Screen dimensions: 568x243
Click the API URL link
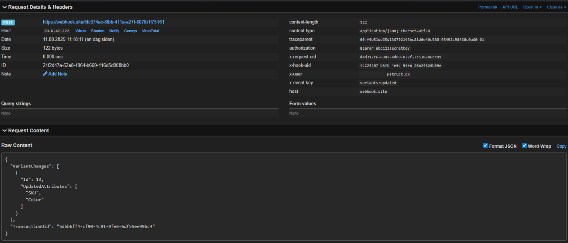pos(510,7)
